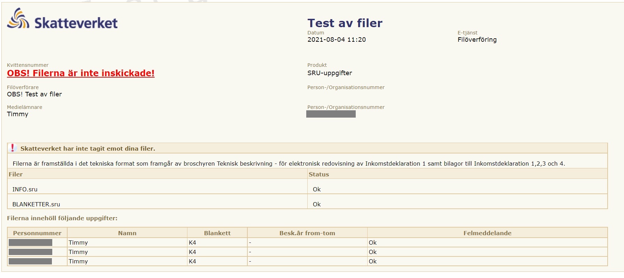Select the 'Filöverföring' e-tjänst value

[x=477, y=40]
